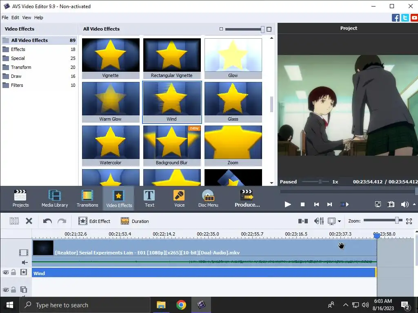The width and height of the screenshot is (418, 313).
Task: Open the Voice recording tool
Action: tap(179, 198)
